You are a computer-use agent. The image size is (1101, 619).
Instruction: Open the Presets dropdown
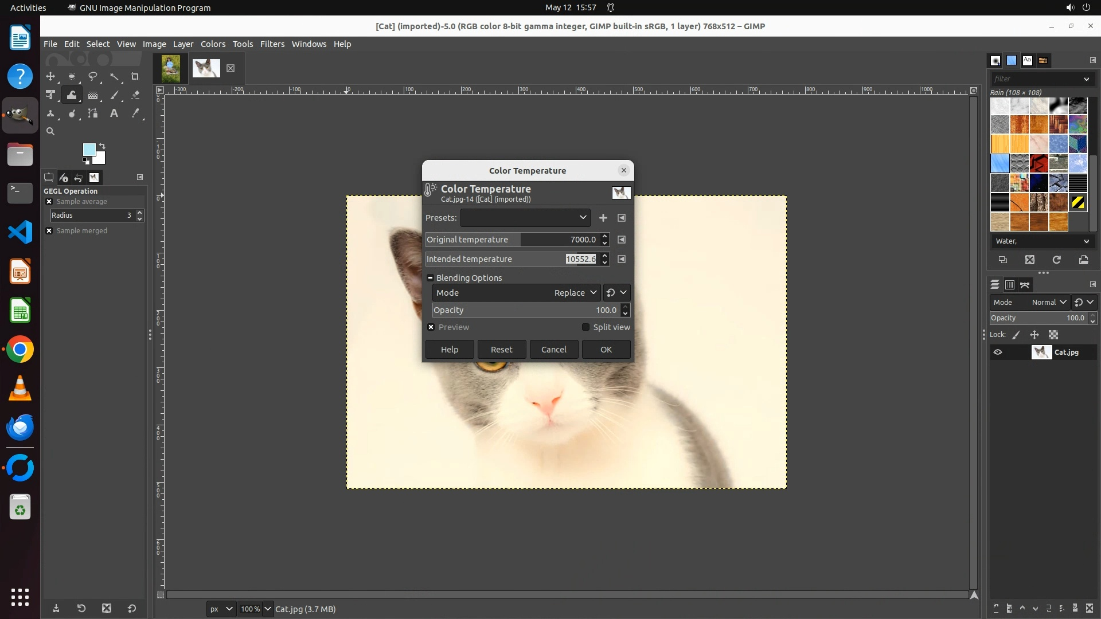click(x=525, y=218)
